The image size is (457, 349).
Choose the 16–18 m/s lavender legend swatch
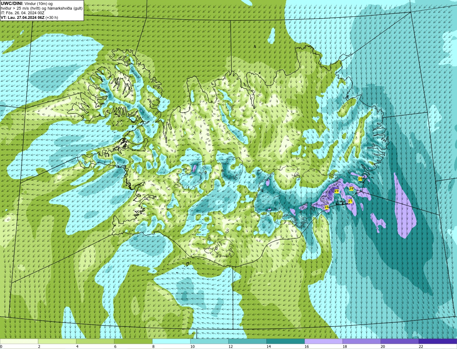pos(324,341)
